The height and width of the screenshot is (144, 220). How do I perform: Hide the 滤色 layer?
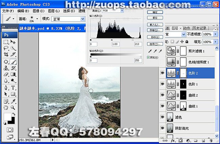162,117
